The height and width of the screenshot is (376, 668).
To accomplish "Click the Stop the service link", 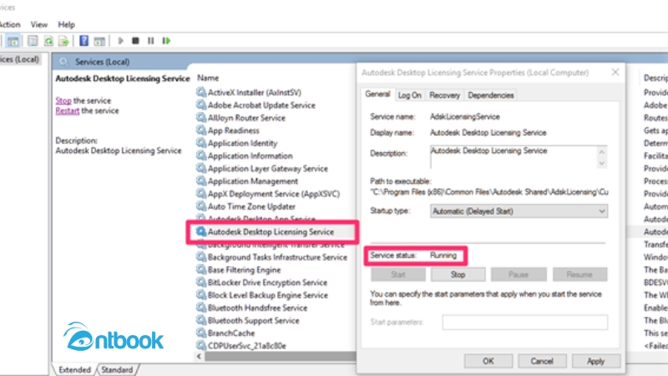I will (63, 100).
